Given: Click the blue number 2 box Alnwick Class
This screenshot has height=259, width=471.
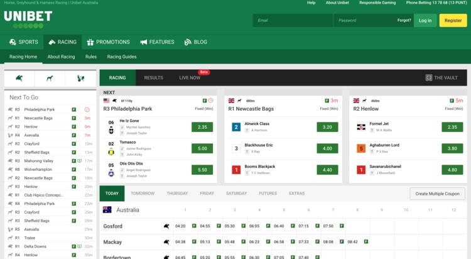Looking at the screenshot, I should coord(236,127).
